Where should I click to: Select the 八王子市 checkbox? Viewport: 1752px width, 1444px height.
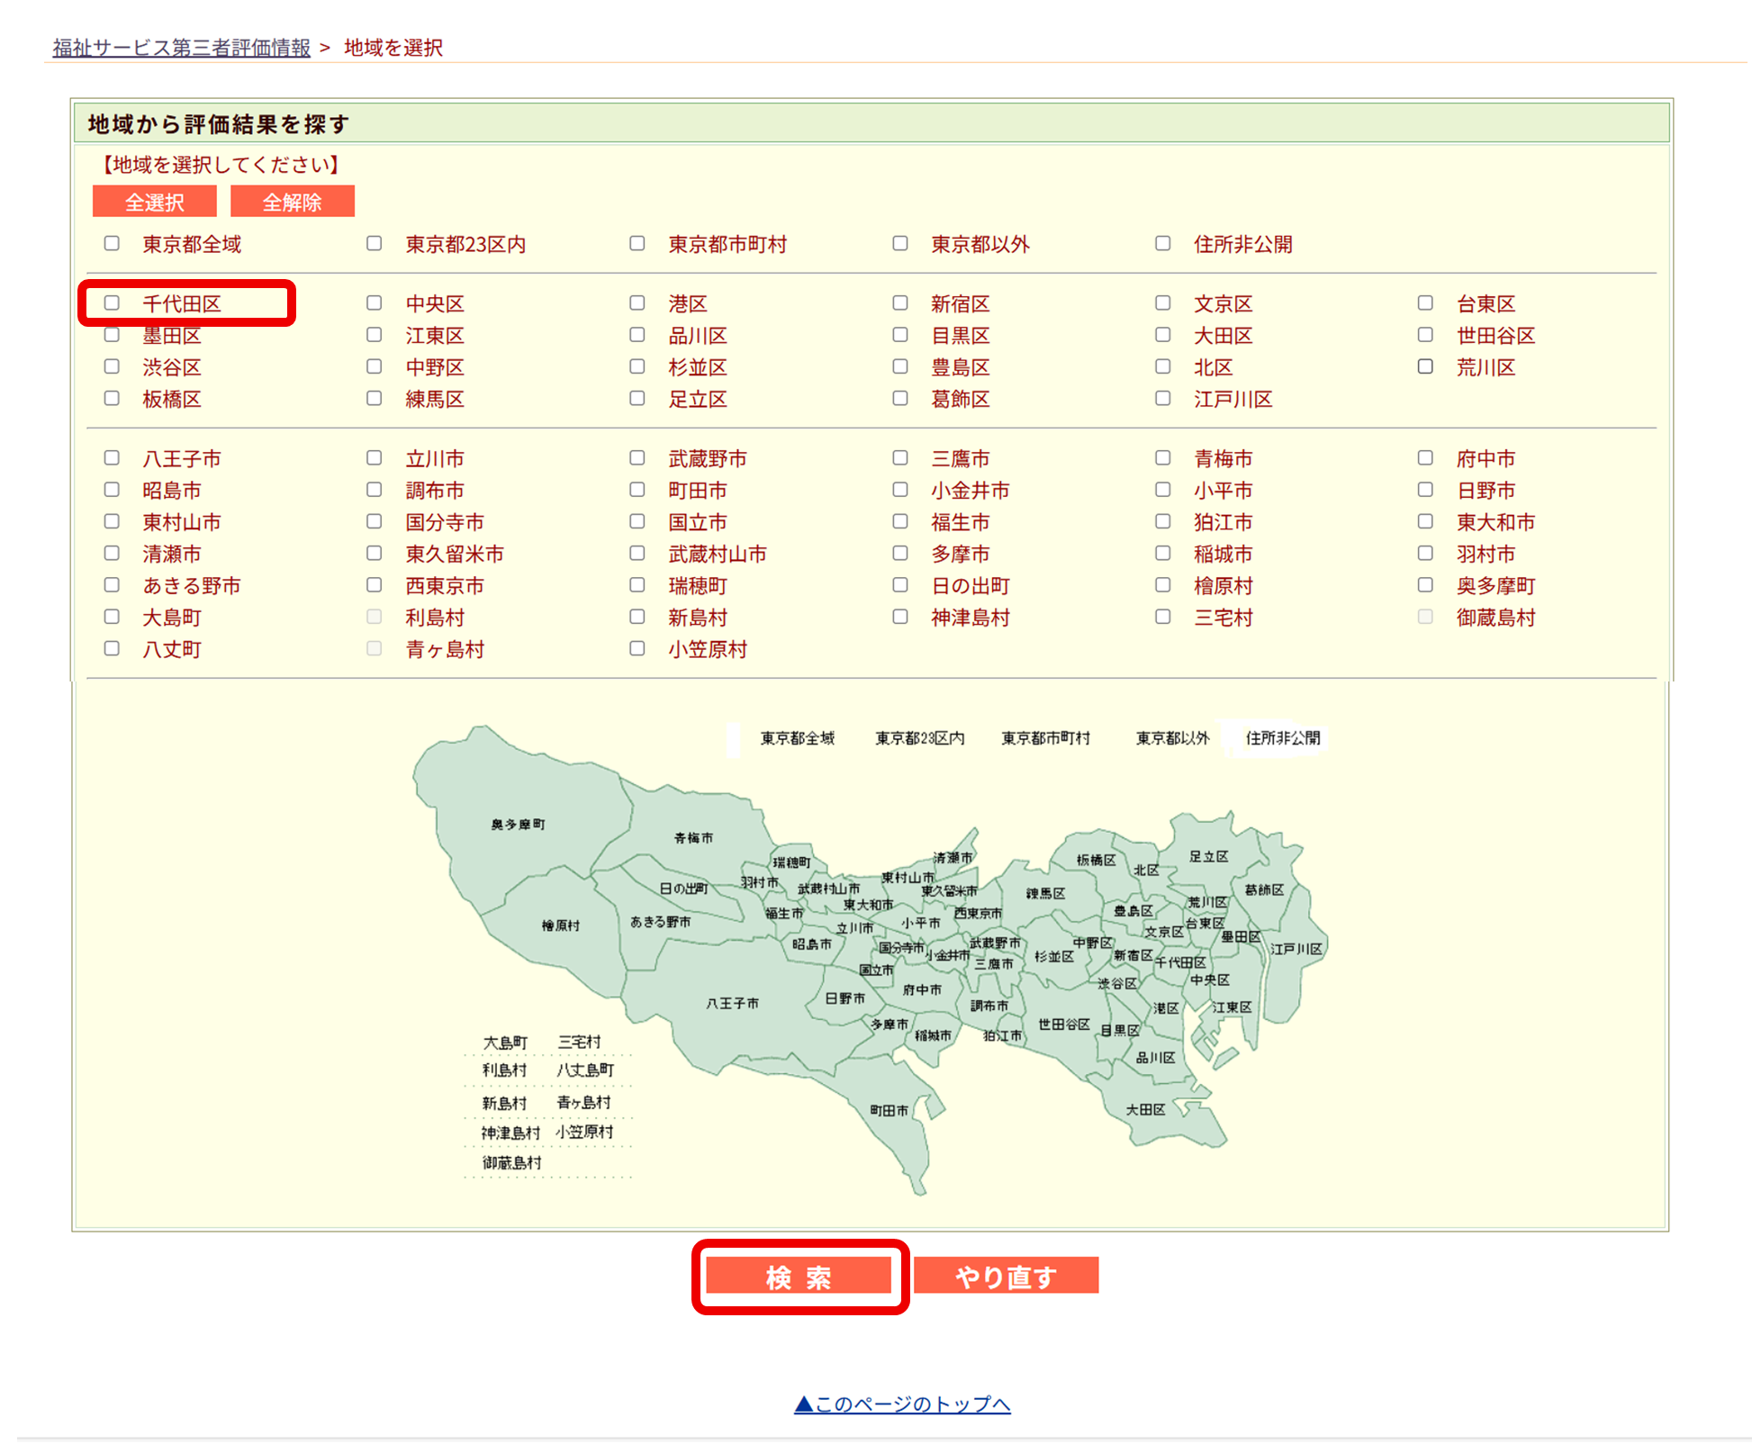click(112, 458)
